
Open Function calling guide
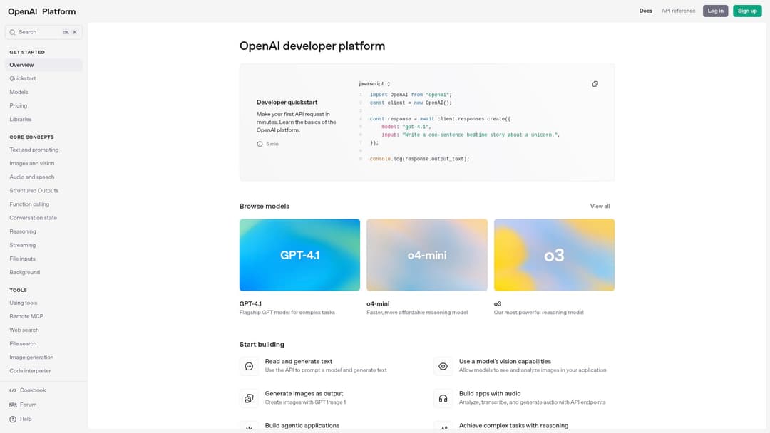(29, 204)
